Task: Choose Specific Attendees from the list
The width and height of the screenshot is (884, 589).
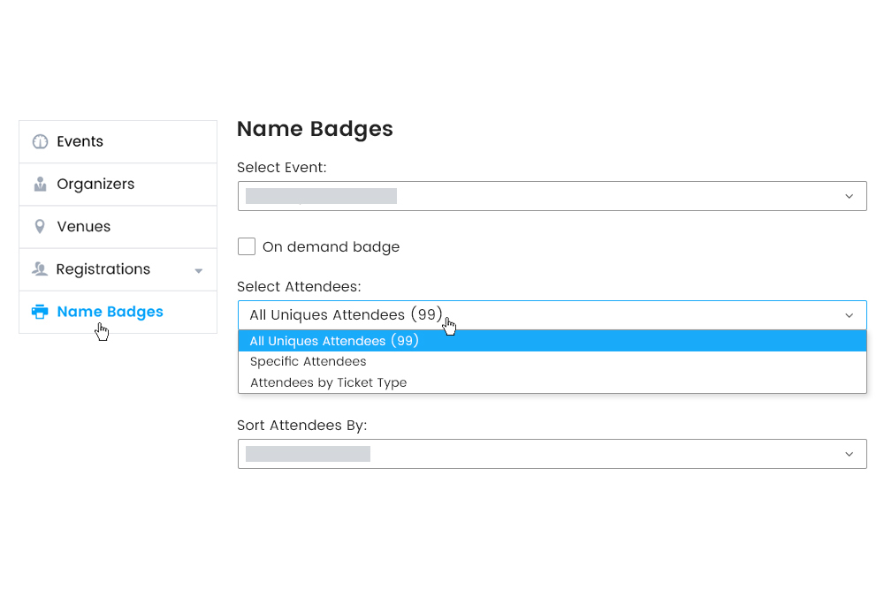Action: coord(308,362)
